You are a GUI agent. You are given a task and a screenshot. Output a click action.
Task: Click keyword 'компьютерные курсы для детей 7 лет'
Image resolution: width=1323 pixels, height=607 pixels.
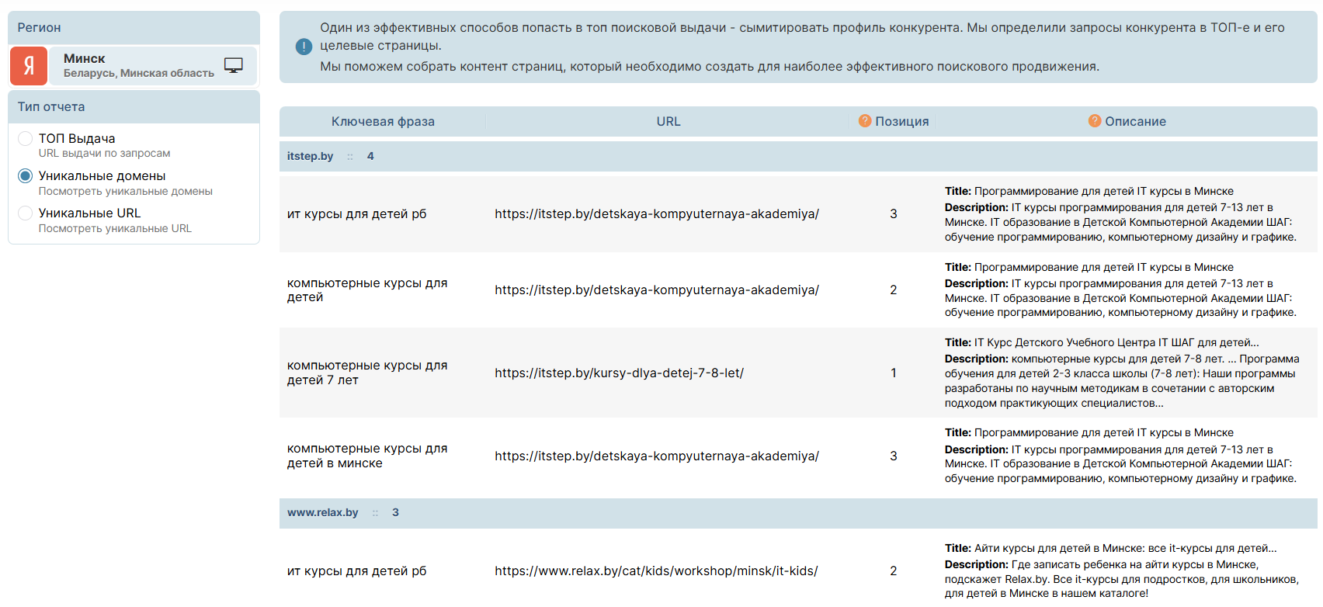(367, 373)
